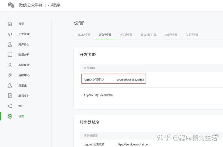Select 推广 sidebar entry
The width and height of the screenshot is (223, 147).
[x=21, y=106]
